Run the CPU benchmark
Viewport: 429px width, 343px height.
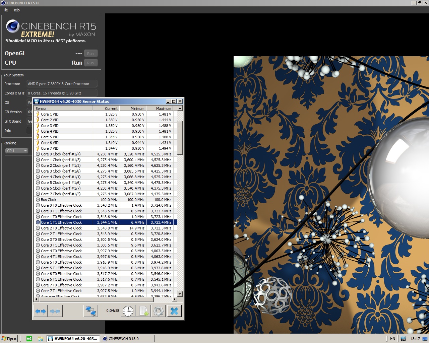point(90,63)
